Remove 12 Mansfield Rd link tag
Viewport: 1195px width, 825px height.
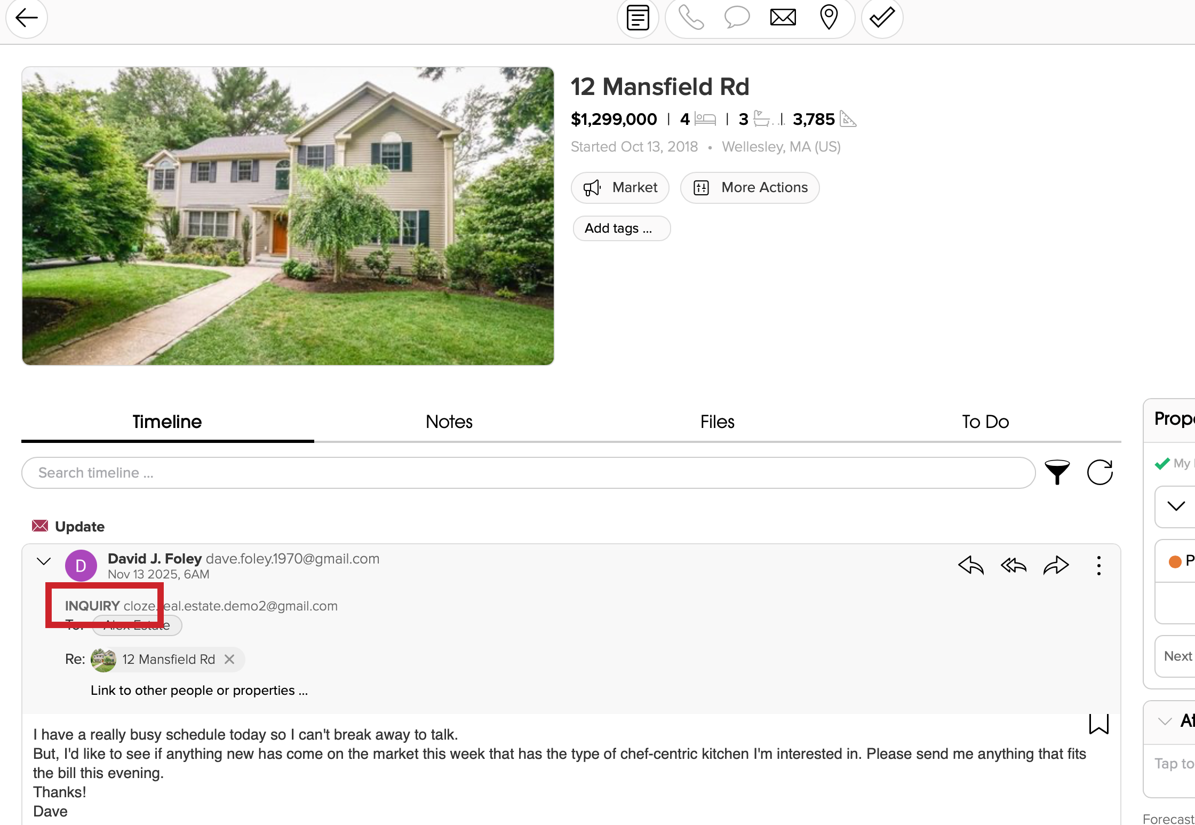(229, 659)
